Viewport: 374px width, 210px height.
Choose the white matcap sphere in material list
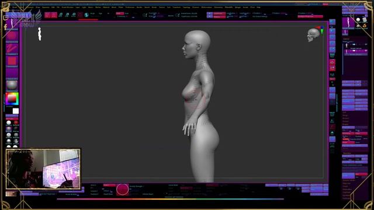click(9, 123)
